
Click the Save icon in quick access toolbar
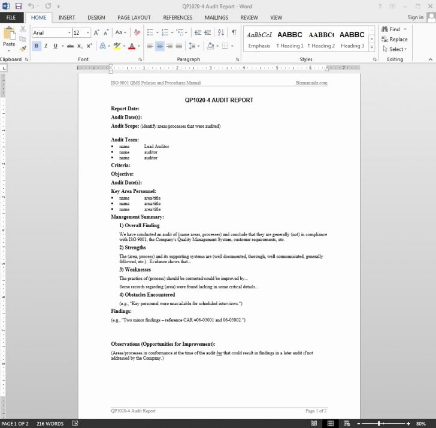pyautogui.click(x=19, y=6)
